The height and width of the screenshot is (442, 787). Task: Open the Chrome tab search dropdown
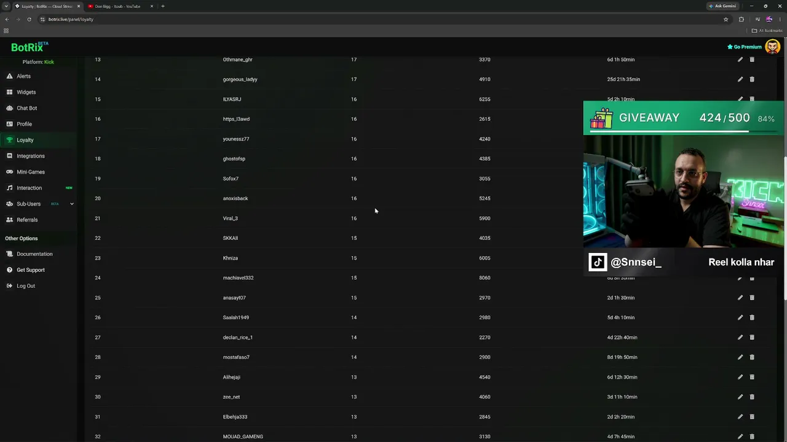(6, 6)
